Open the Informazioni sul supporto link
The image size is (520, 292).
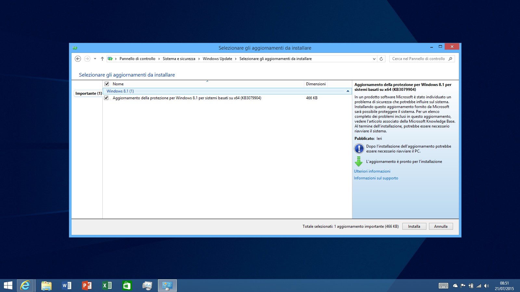(376, 178)
